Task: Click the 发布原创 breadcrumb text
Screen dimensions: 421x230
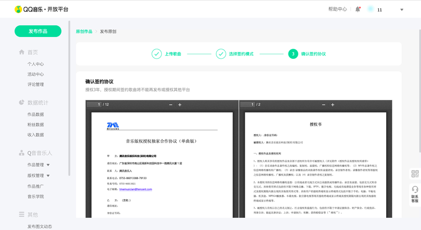Action: click(108, 31)
